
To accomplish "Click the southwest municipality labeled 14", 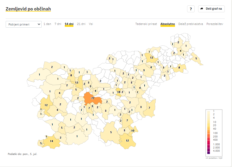I will click(51, 141).
